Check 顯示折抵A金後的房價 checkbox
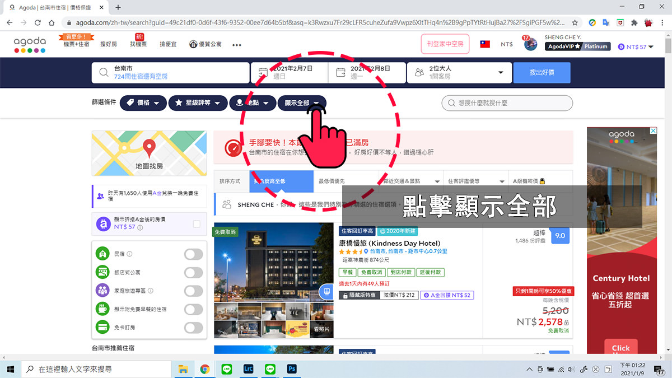Image resolution: width=672 pixels, height=378 pixels. click(x=195, y=223)
